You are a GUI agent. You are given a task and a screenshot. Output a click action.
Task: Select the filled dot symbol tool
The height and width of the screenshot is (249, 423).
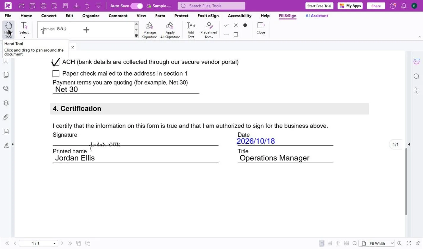pos(245,25)
